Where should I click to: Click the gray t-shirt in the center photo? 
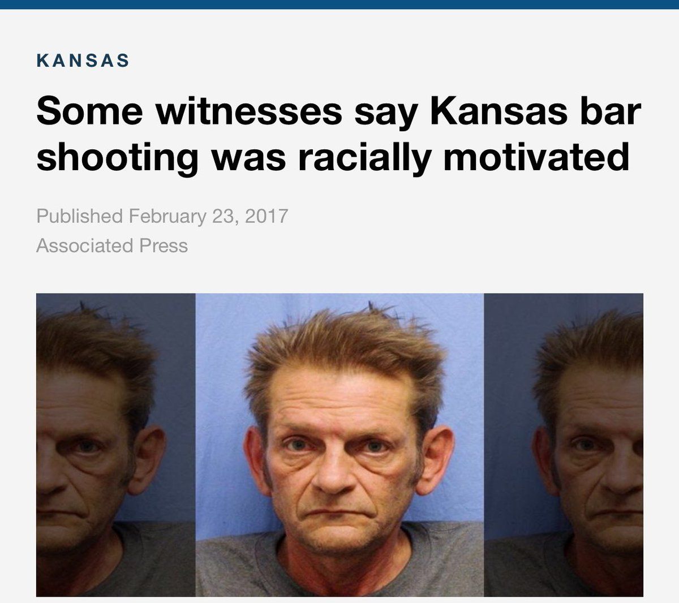pyautogui.click(x=339, y=568)
